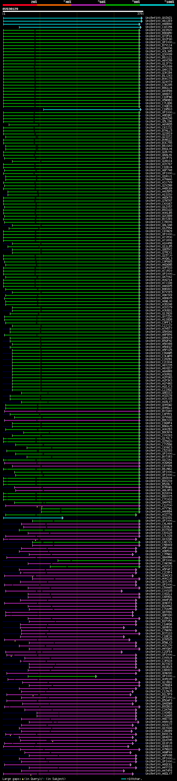Image resolution: width=177 pixels, height=781 pixels.
Task: Select the UniRef100_Q8TH91 label
Action: click(x=159, y=612)
